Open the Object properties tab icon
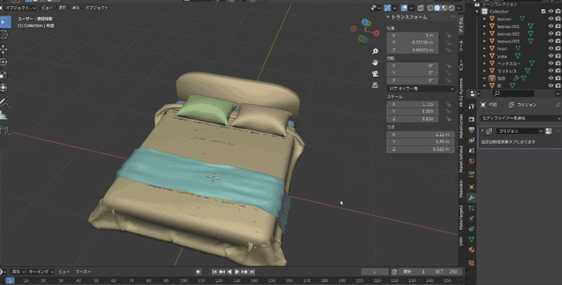562x285 pixels. click(471, 187)
